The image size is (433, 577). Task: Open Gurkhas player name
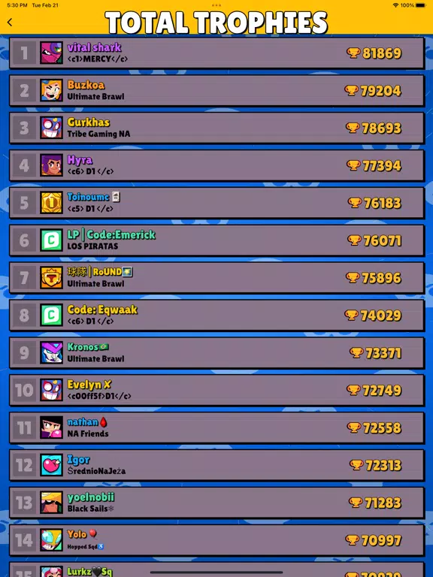pyautogui.click(x=89, y=122)
